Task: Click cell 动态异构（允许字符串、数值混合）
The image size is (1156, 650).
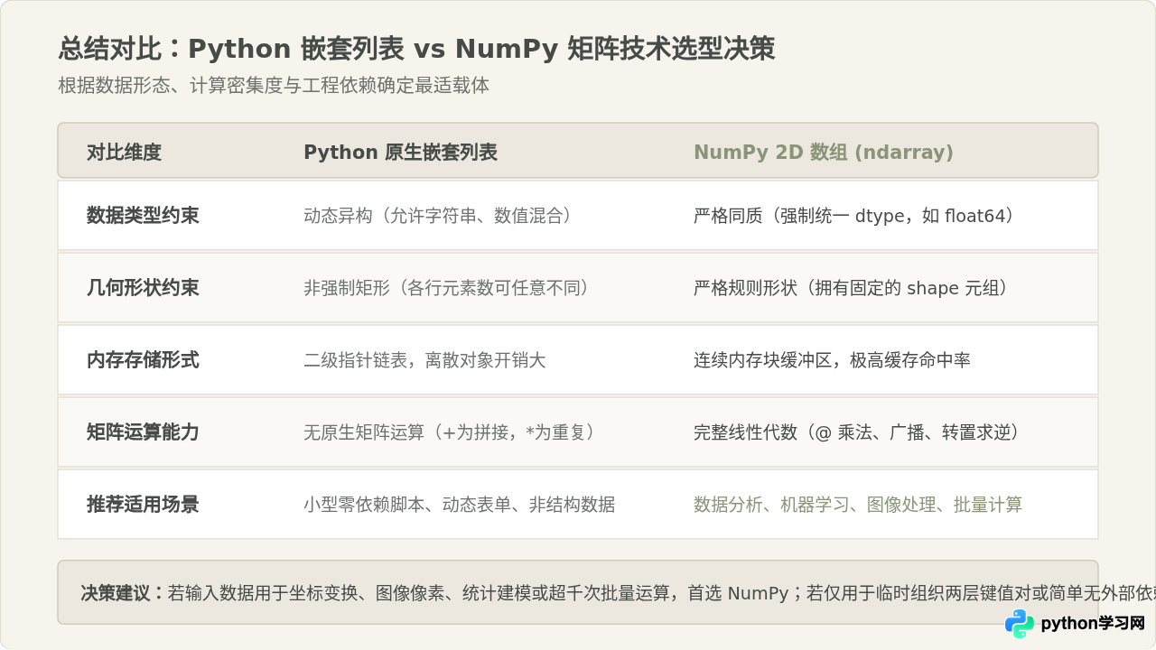Action: click(x=438, y=215)
